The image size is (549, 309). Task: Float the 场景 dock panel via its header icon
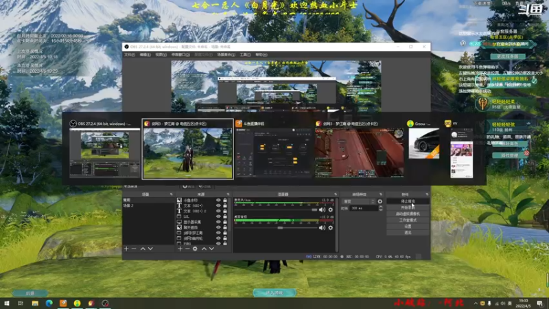(171, 194)
